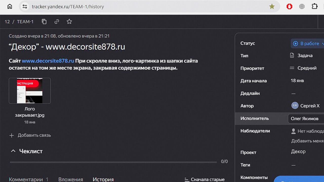Screen dimensions: 324x182
Task: Add TEAM-1 issue to favorites
Action: pos(69,22)
